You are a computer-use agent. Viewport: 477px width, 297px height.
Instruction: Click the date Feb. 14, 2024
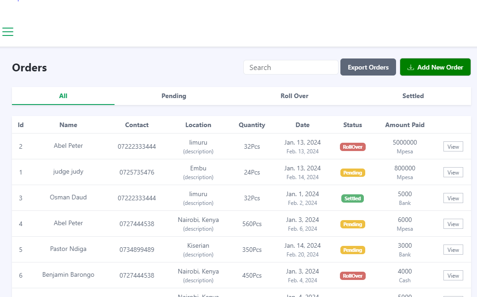[302, 177]
